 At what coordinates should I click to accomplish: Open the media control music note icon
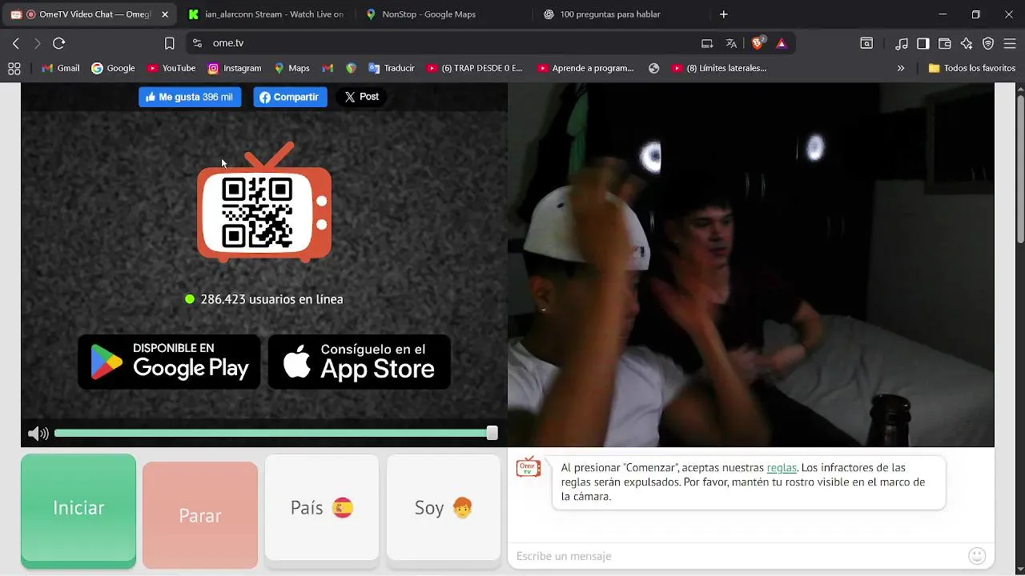902,43
